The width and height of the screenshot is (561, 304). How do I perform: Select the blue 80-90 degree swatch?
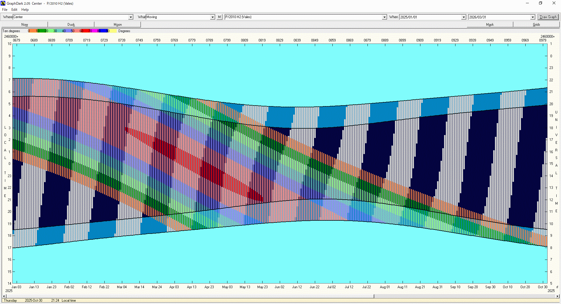(103, 31)
